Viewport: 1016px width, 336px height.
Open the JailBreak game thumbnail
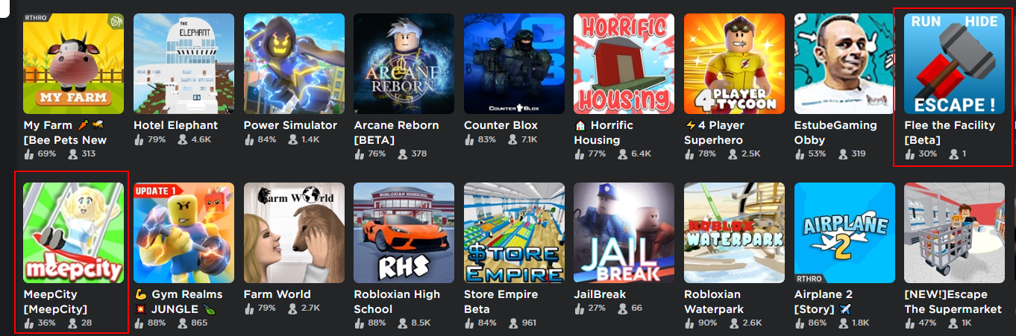[x=624, y=233]
